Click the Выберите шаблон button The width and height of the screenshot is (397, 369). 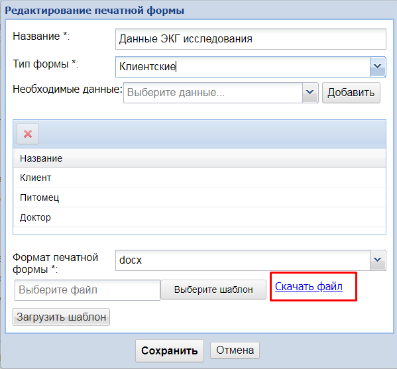[x=213, y=290]
